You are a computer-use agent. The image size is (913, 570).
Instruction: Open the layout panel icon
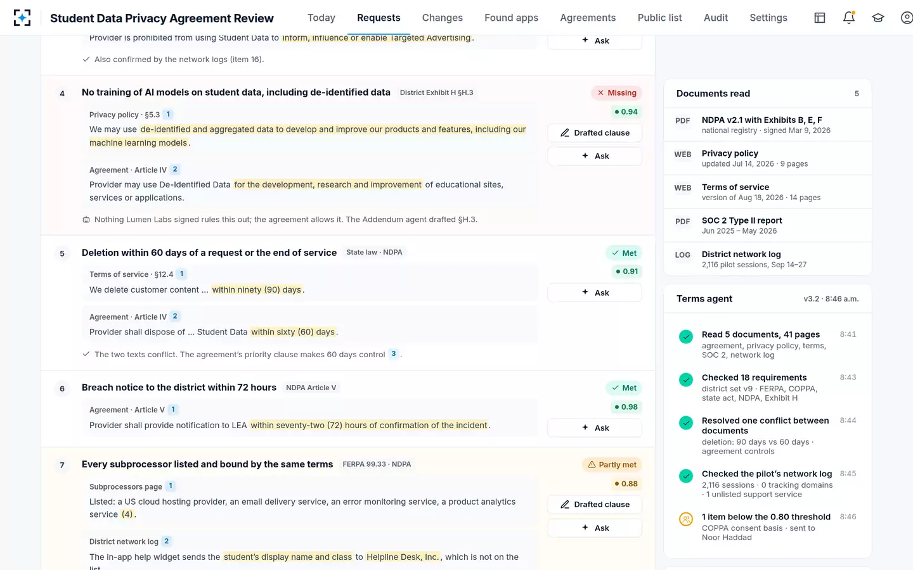pos(820,18)
